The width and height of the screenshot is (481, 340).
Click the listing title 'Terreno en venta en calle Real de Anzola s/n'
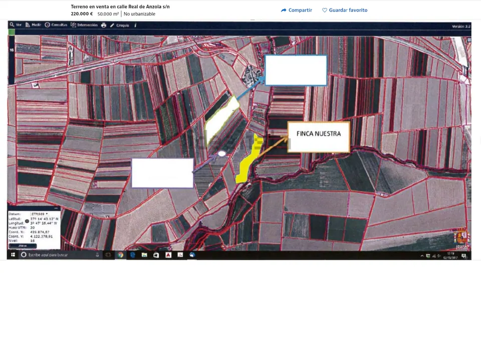click(120, 7)
